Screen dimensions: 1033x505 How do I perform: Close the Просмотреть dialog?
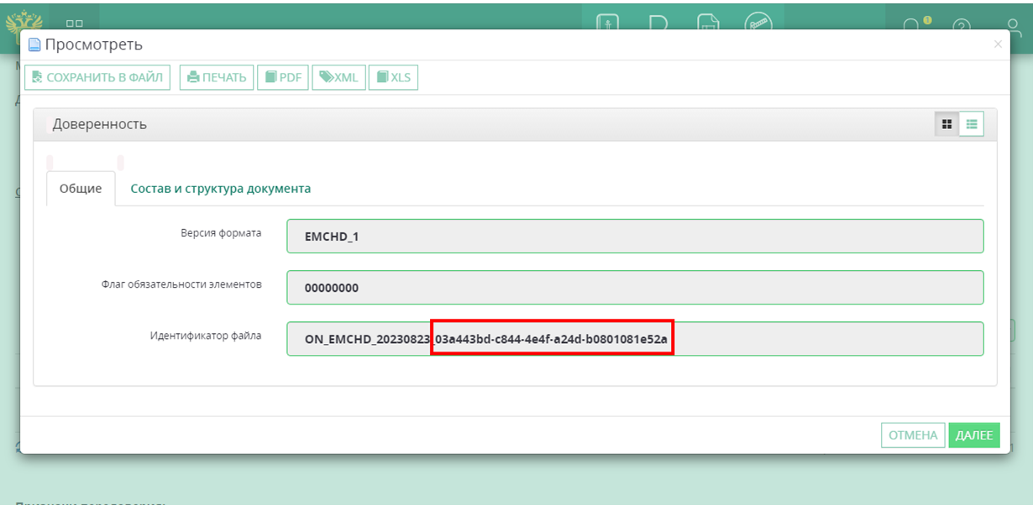[x=998, y=44]
